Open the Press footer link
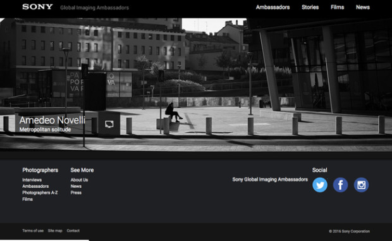The width and height of the screenshot is (392, 241). pyautogui.click(x=76, y=193)
